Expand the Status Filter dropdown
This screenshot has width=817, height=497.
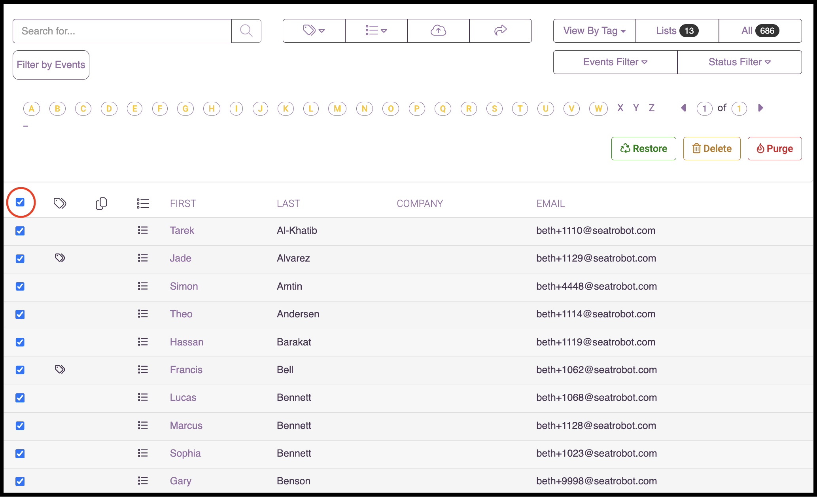[x=739, y=62]
